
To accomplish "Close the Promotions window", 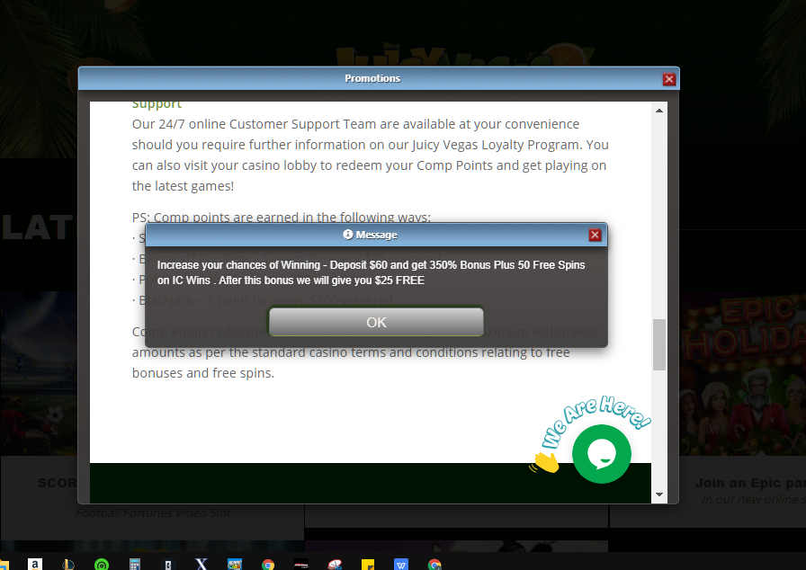I will (x=668, y=79).
